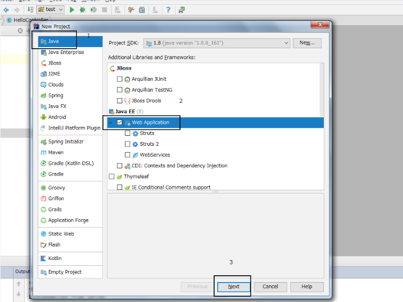Open the HelloController editor tab
The height and width of the screenshot is (302, 403).
pyautogui.click(x=28, y=20)
